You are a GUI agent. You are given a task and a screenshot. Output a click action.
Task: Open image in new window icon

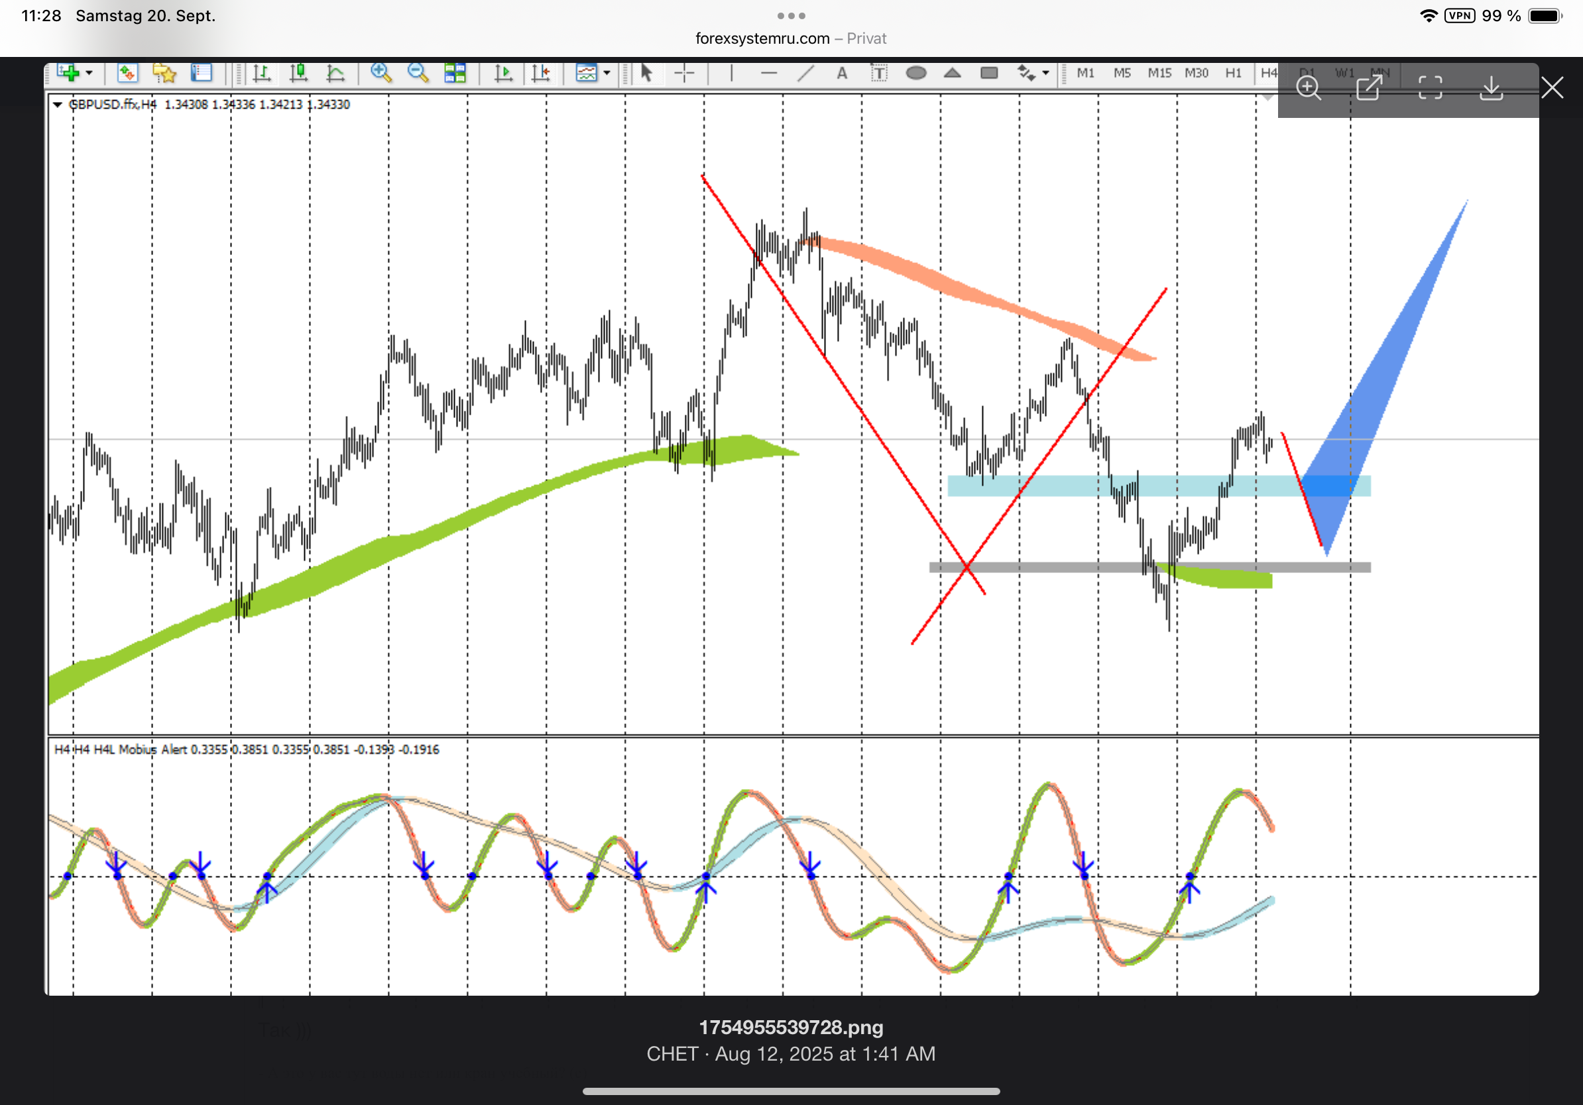pos(1370,88)
